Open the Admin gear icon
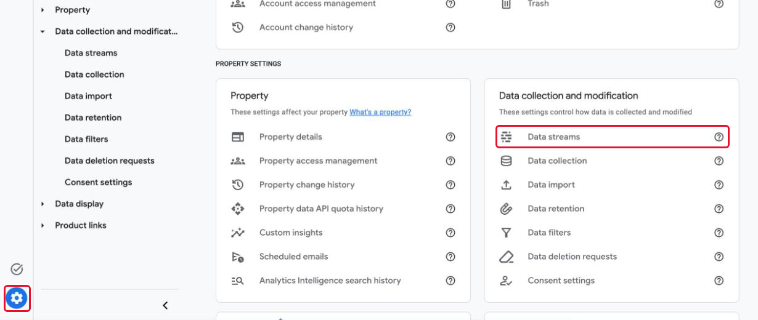The image size is (758, 320). pyautogui.click(x=17, y=298)
